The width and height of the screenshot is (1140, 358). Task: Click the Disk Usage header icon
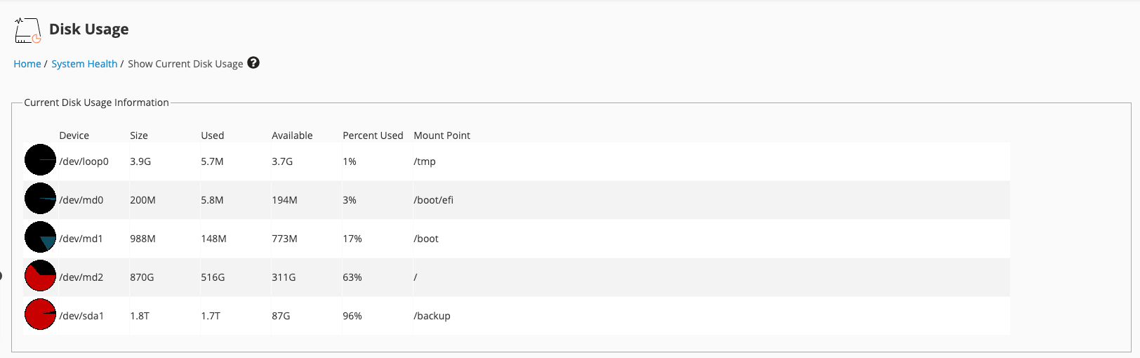tap(27, 30)
